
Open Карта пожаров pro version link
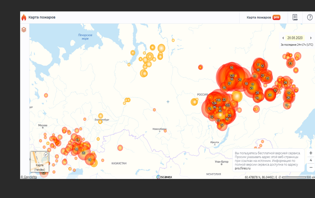tap(263, 17)
